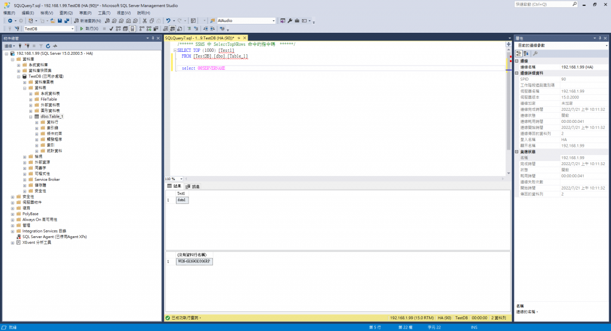Click the Uncomment selected lines icon
The image size is (611, 331).
pyautogui.click(x=196, y=29)
